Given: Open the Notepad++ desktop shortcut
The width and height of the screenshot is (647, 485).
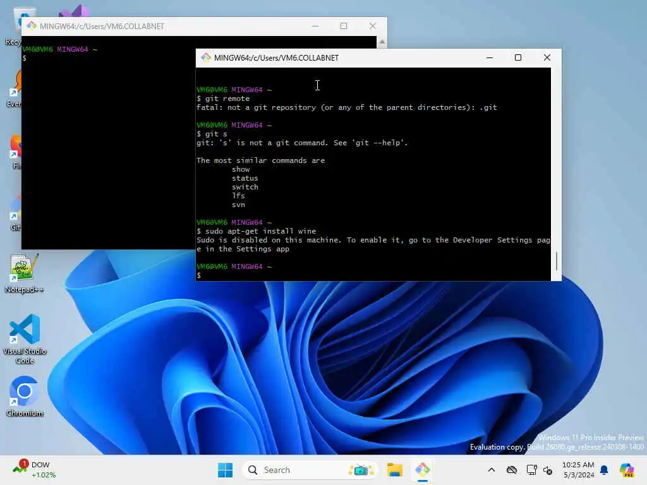Looking at the screenshot, I should pos(24,273).
